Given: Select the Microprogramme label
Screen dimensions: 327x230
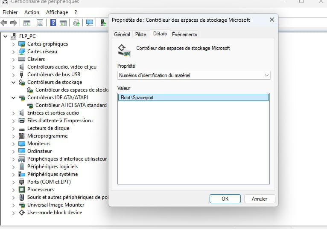Looking at the screenshot, I should [47, 136].
